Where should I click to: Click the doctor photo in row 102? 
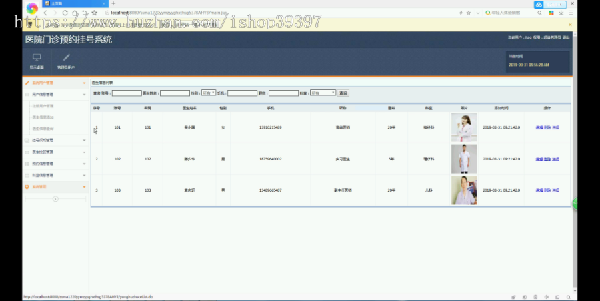[464, 159]
